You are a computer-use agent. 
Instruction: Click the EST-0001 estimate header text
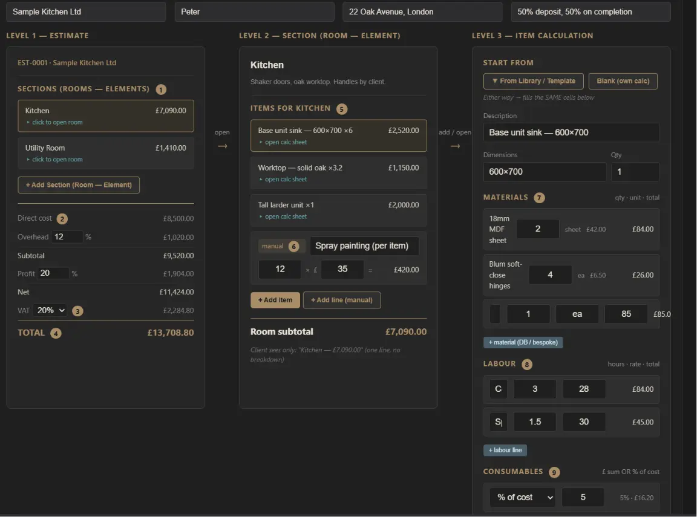pyautogui.click(x=67, y=63)
